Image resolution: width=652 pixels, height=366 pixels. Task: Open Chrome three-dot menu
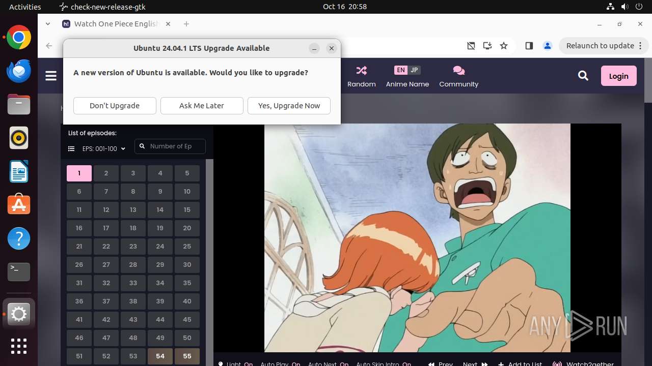(641, 46)
